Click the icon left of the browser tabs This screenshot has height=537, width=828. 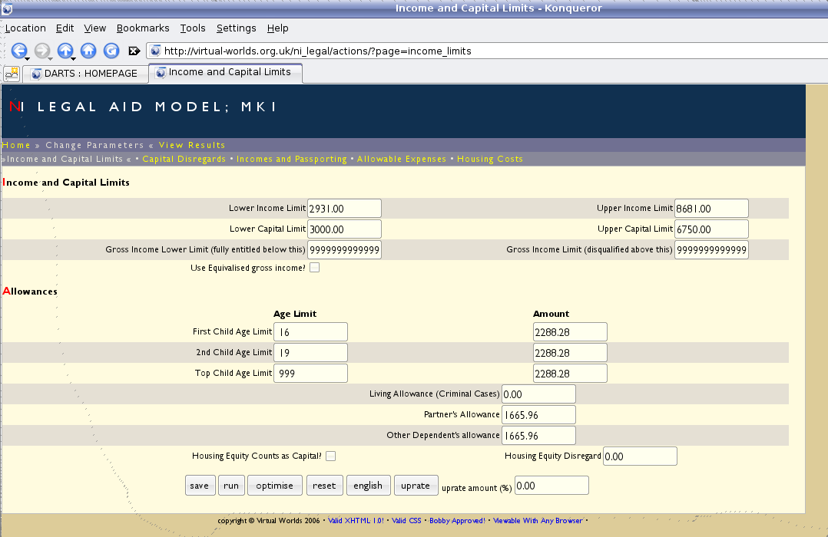[12, 74]
